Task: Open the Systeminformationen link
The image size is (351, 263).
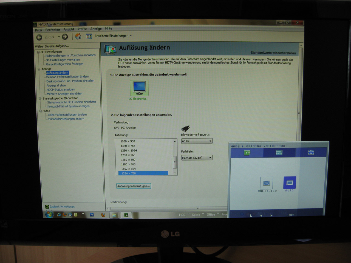Action: coord(62,207)
